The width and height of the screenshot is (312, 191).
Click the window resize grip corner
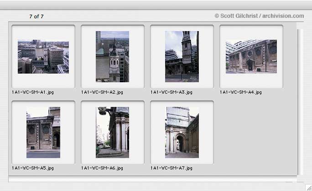coord(309,188)
